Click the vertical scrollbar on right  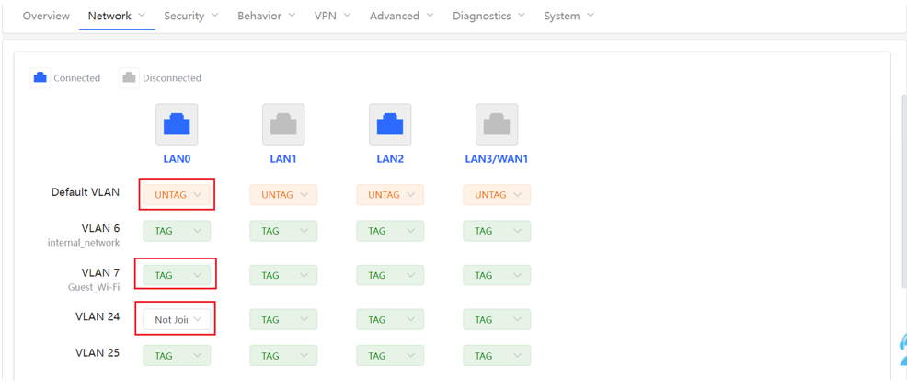tap(904, 191)
